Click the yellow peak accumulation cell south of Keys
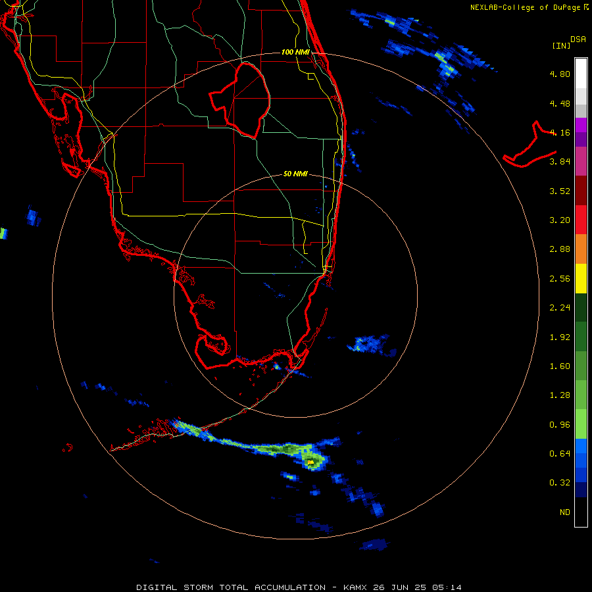 tap(310, 462)
